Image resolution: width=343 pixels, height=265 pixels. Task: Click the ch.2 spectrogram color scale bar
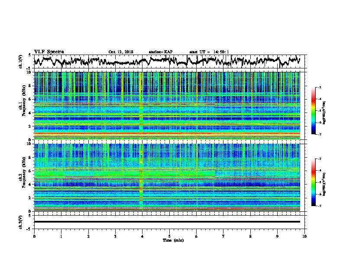(x=313, y=182)
